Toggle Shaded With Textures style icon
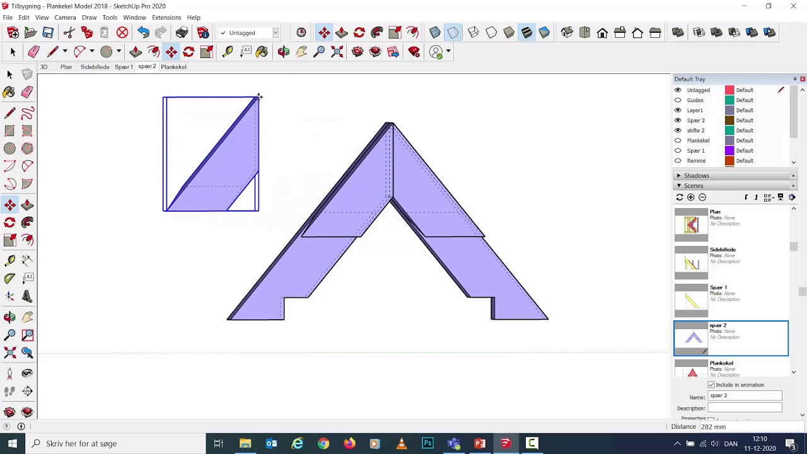This screenshot has height=454, width=807. point(526,33)
